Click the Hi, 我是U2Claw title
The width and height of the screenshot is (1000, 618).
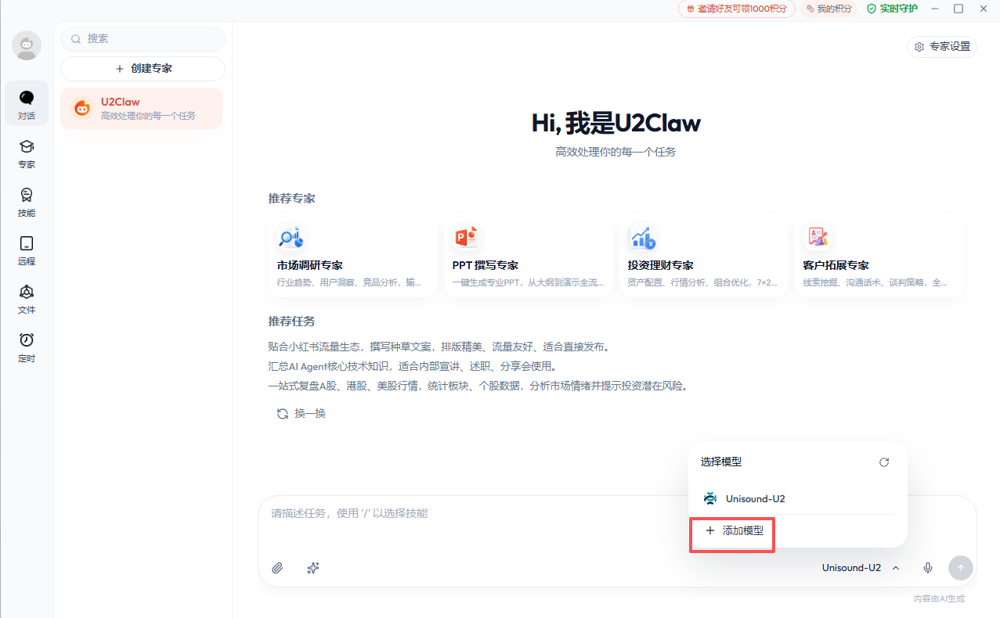click(x=616, y=123)
